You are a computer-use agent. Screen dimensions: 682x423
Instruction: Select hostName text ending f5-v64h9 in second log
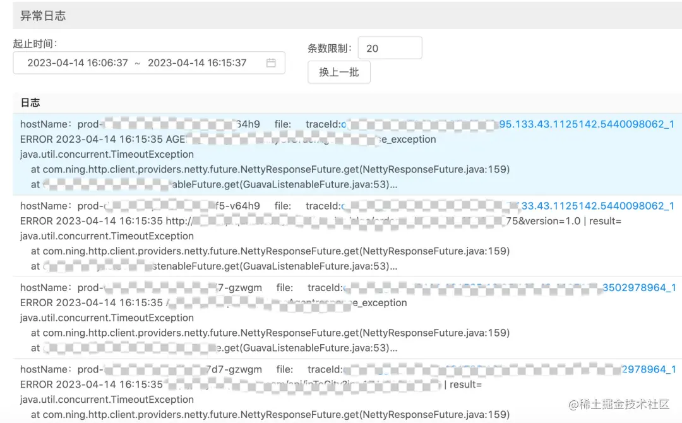click(x=140, y=206)
